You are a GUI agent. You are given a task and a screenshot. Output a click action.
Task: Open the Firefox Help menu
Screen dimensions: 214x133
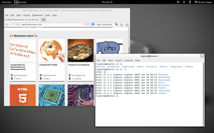(x=55, y=15)
